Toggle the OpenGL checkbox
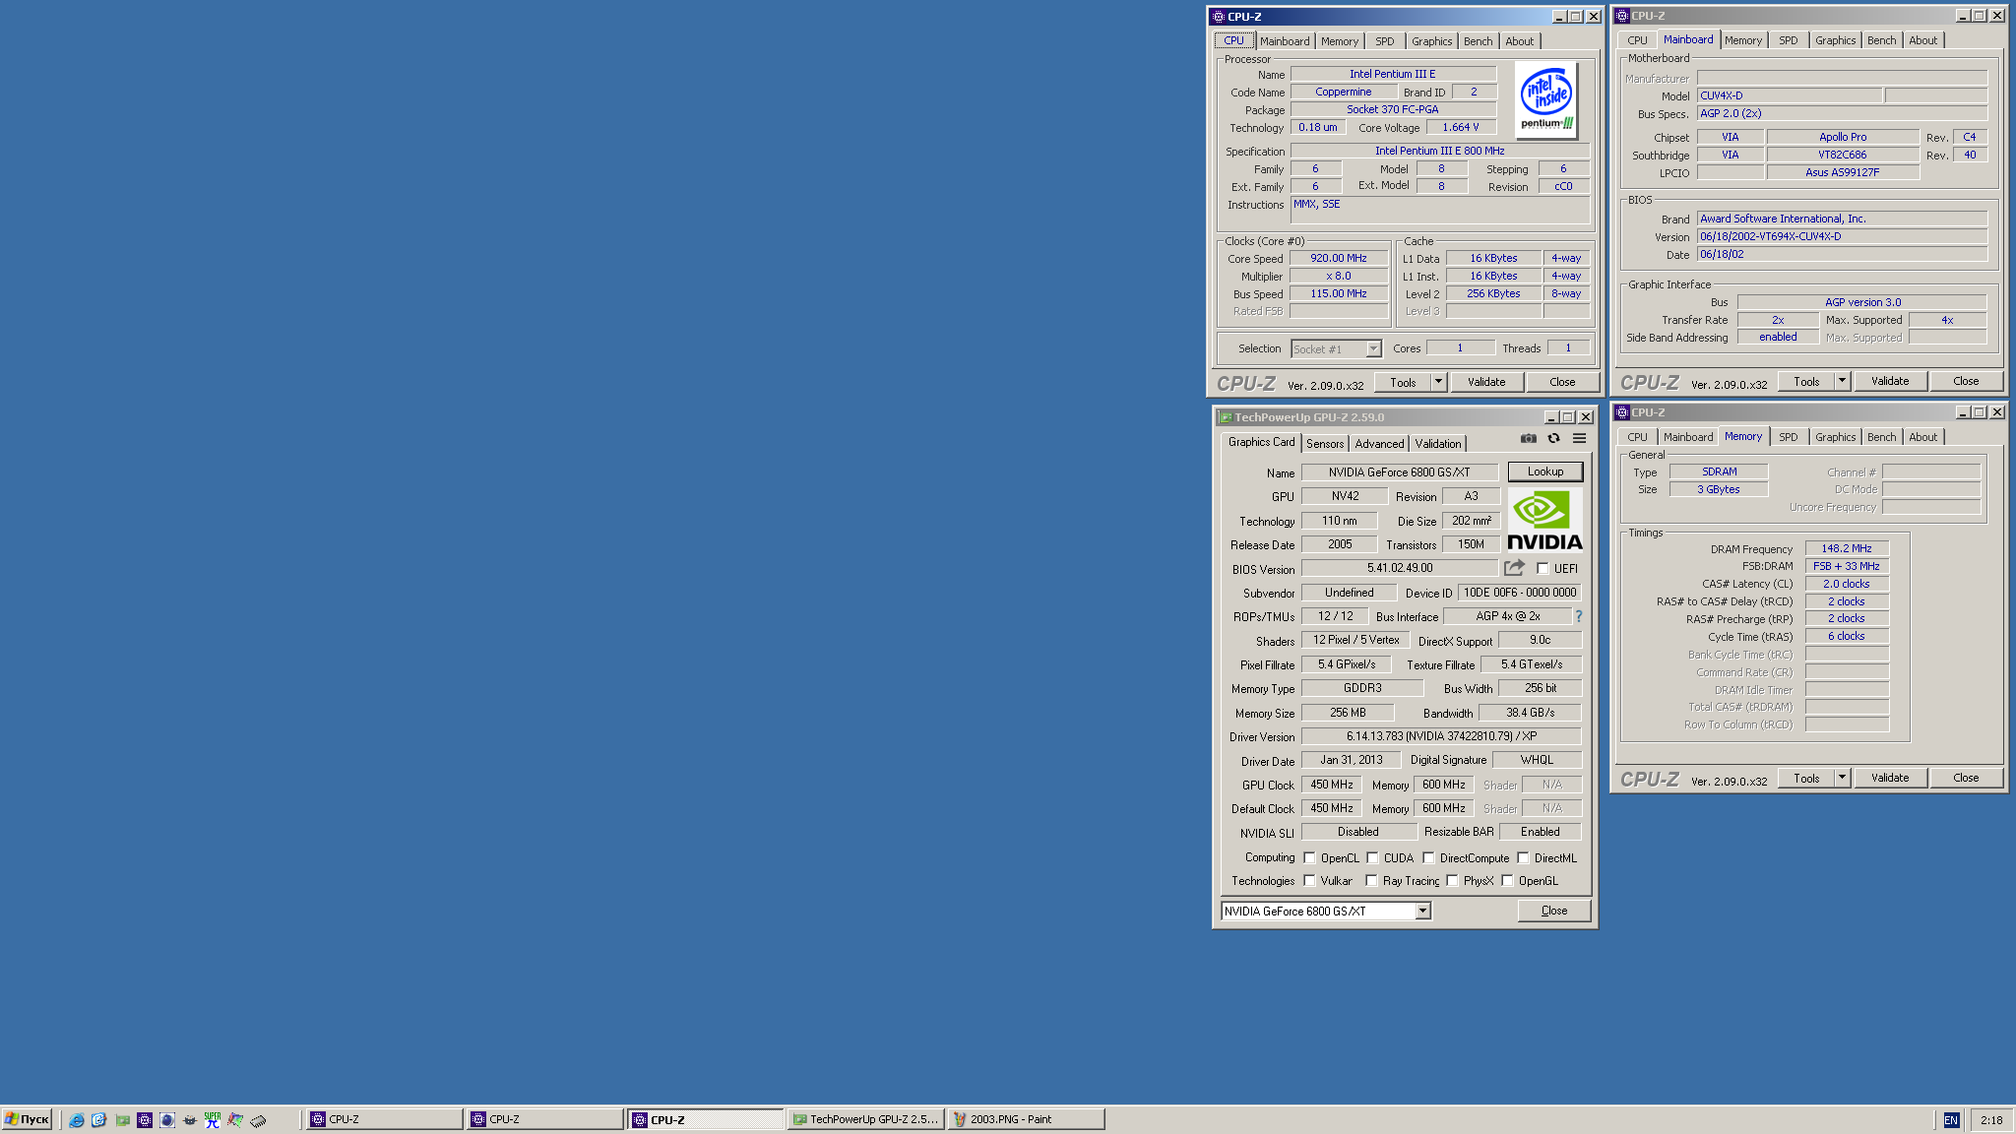The image size is (2016, 1134). point(1507,881)
